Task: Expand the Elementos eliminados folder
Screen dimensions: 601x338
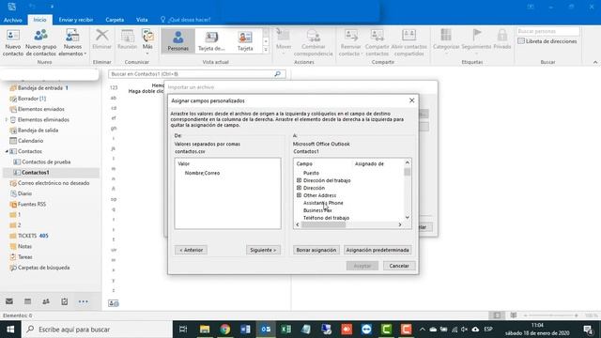Action: pos(7,120)
